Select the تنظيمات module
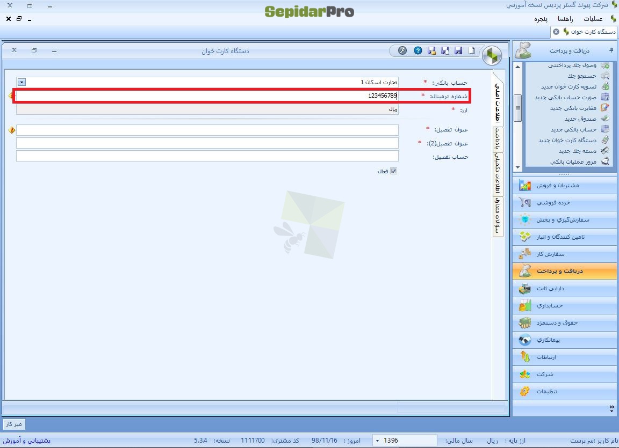This screenshot has height=448, width=619. tap(565, 391)
